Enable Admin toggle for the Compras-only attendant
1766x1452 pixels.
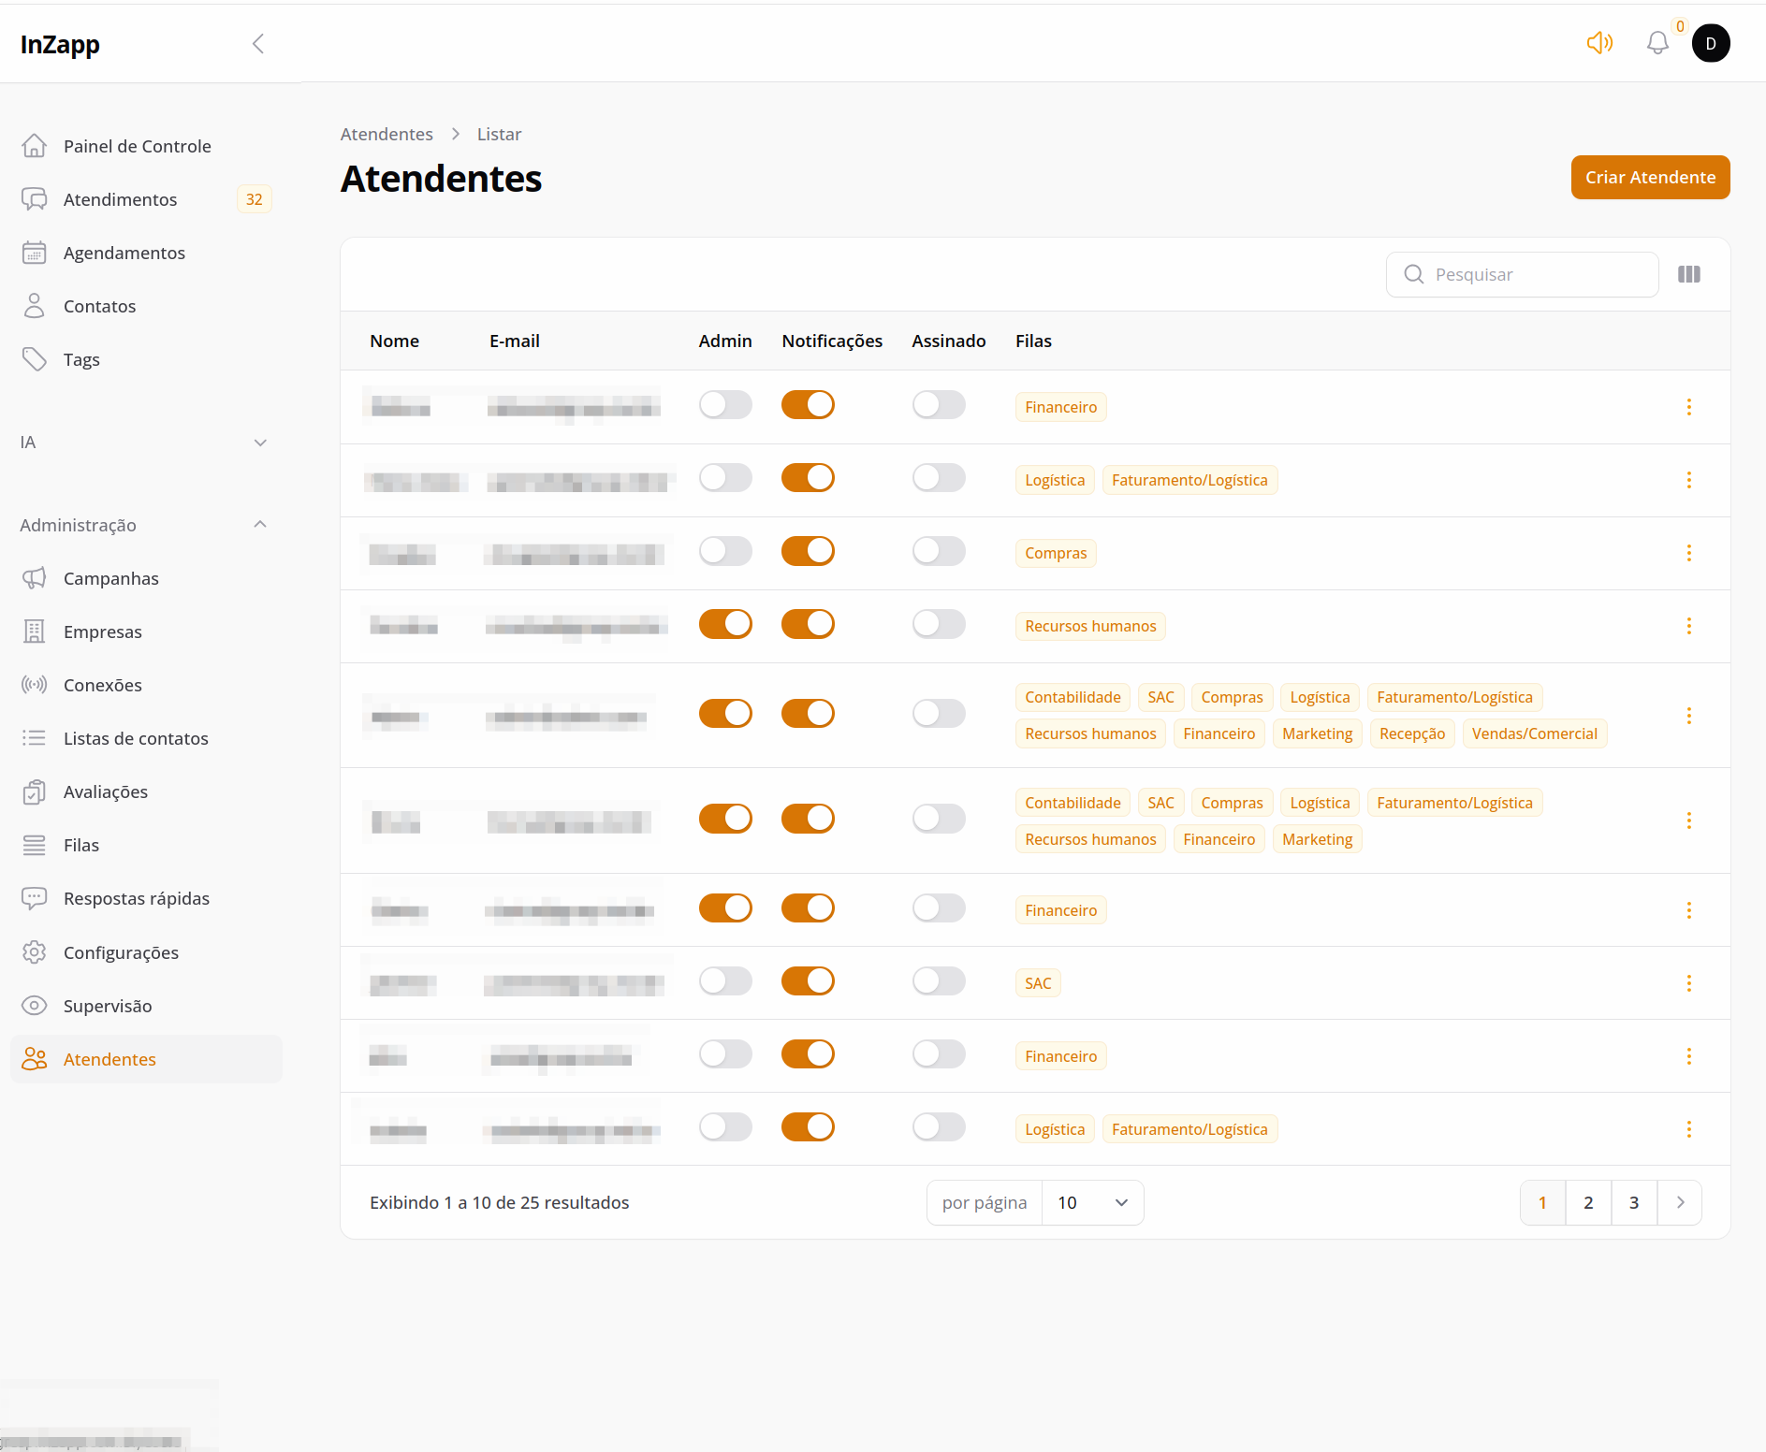pos(725,551)
